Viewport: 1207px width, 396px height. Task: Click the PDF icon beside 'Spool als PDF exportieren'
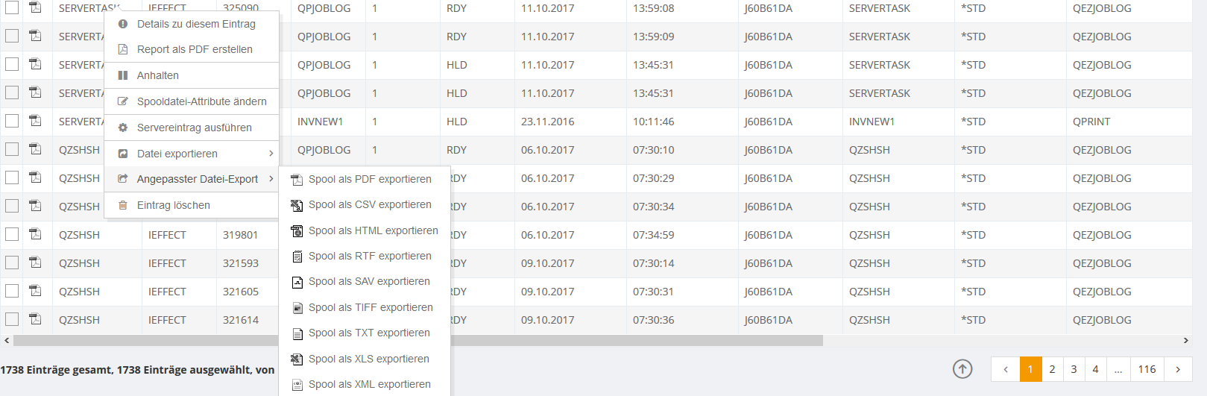[x=297, y=180]
